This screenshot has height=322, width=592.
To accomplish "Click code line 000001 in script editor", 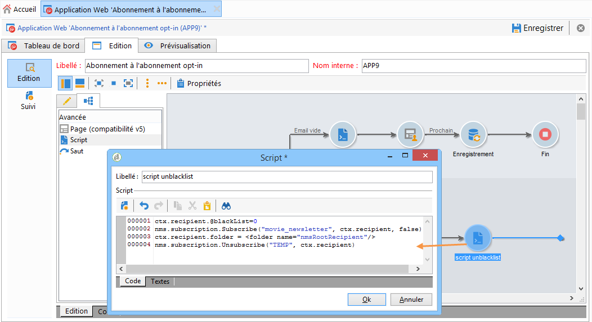I will [x=206, y=221].
